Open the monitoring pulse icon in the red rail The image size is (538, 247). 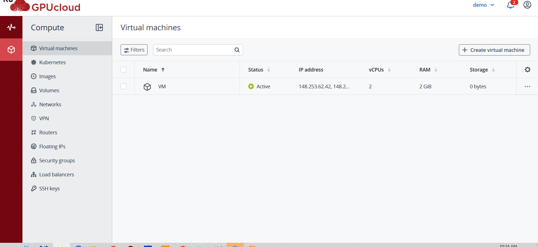coord(11,27)
